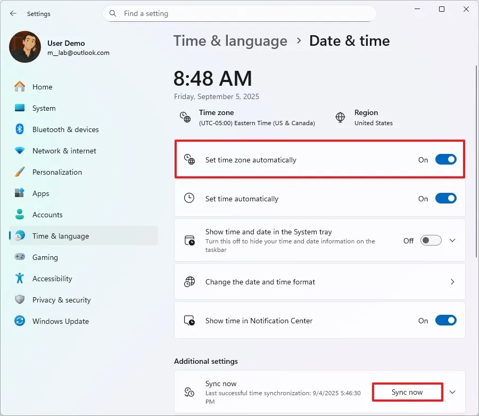Click the Find a setting search field
This screenshot has width=479, height=416.
click(x=245, y=13)
